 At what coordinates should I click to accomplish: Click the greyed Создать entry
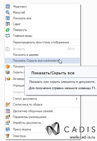coord(18,92)
